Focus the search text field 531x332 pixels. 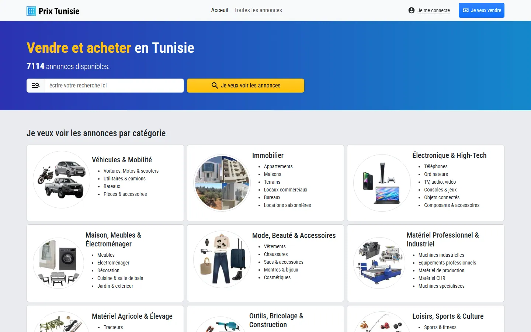(114, 86)
